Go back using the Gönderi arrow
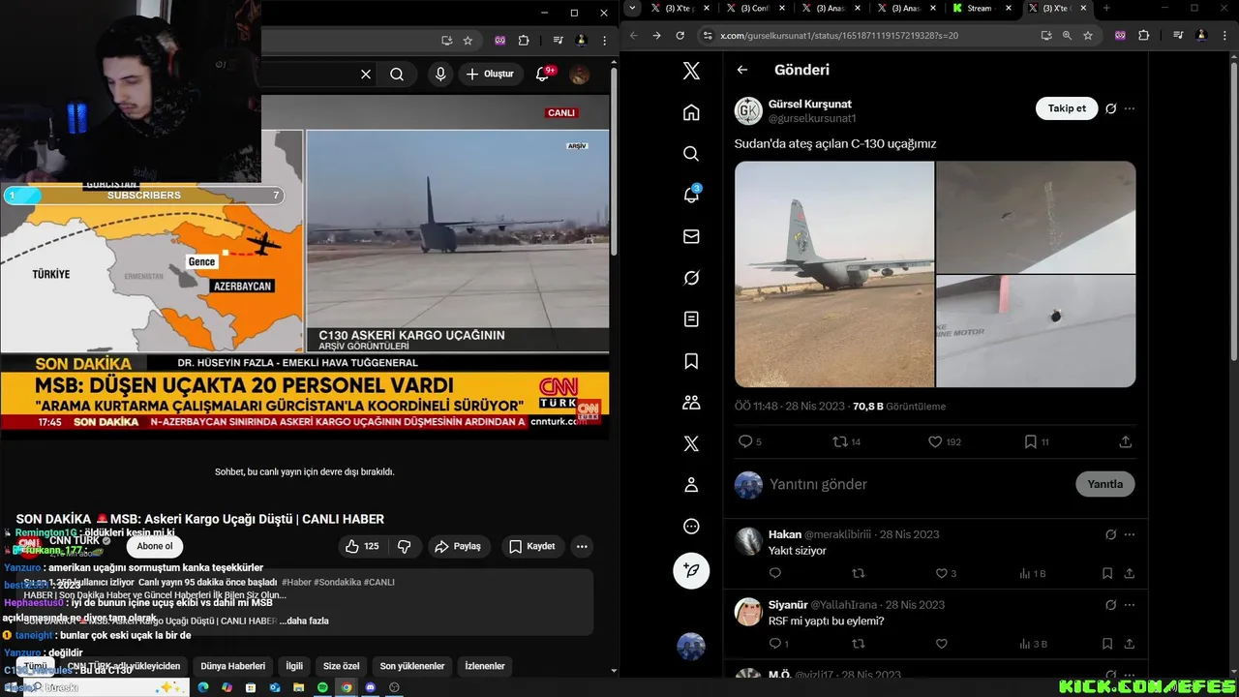 [742, 70]
